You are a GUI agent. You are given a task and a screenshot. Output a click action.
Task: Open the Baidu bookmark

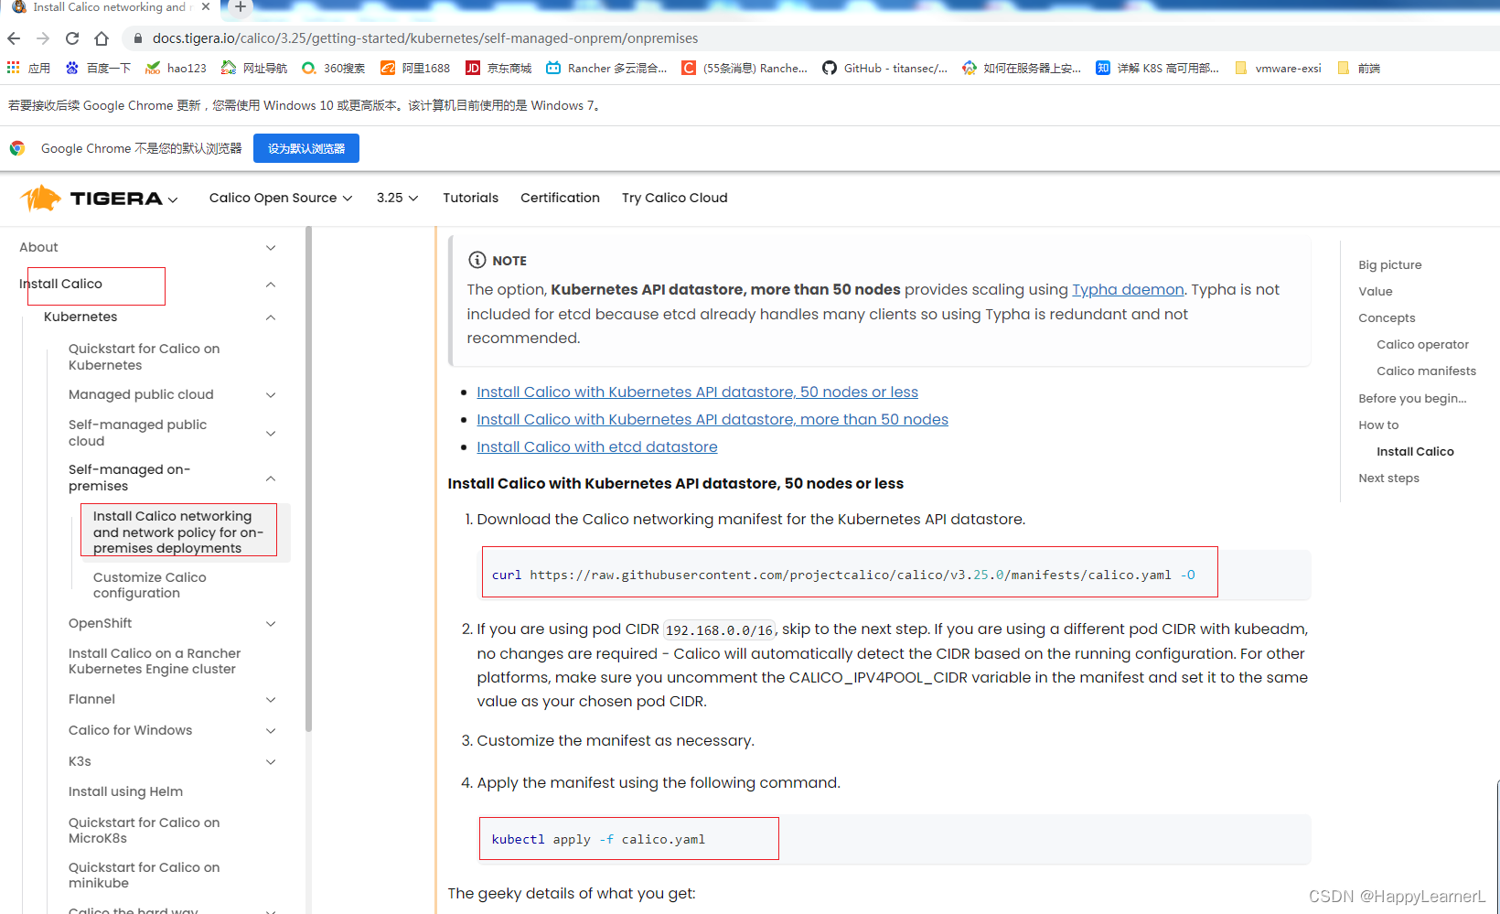click(x=98, y=68)
